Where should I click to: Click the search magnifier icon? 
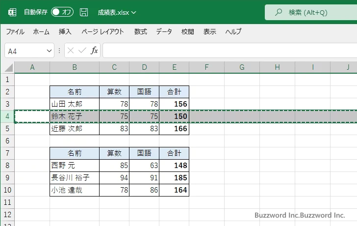pos(279,12)
